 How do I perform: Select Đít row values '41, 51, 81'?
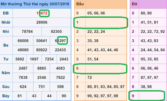click(x=150, y=22)
